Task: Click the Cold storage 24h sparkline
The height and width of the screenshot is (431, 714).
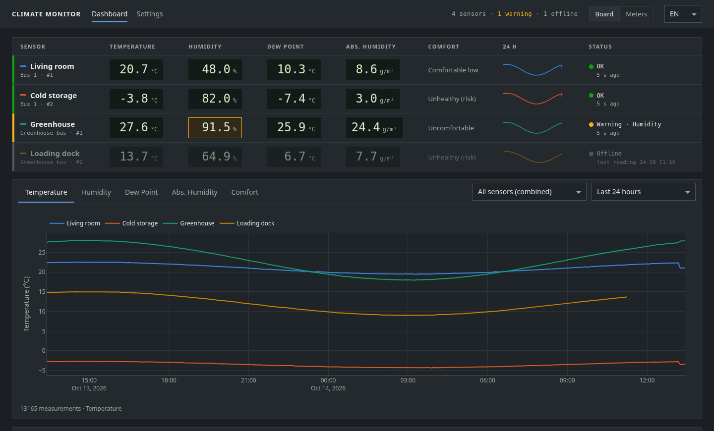Action: (x=533, y=99)
